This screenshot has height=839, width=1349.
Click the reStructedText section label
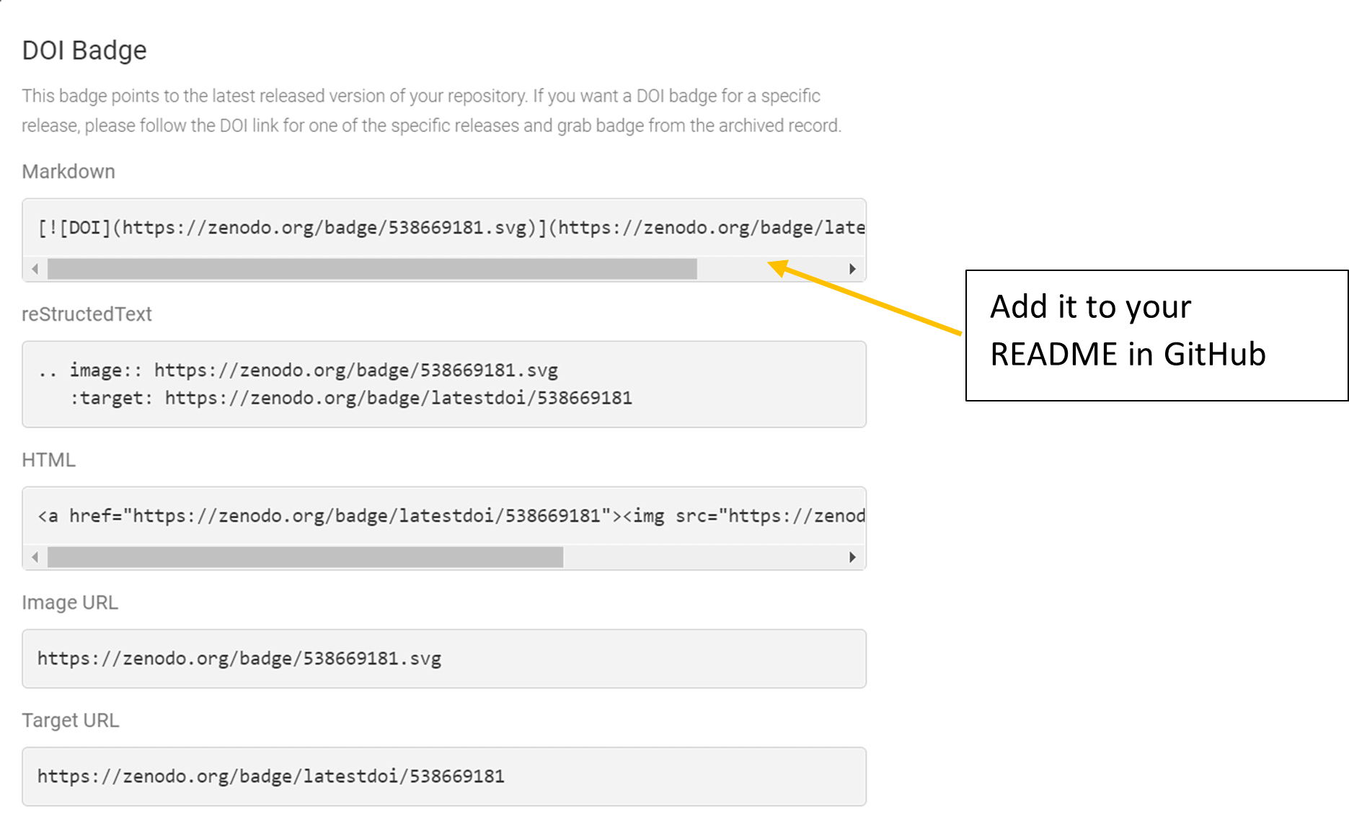[87, 314]
